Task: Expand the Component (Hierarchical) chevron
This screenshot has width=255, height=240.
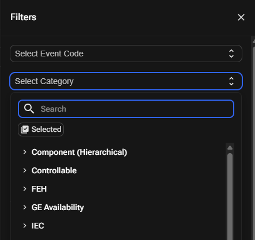Action: [x=25, y=152]
